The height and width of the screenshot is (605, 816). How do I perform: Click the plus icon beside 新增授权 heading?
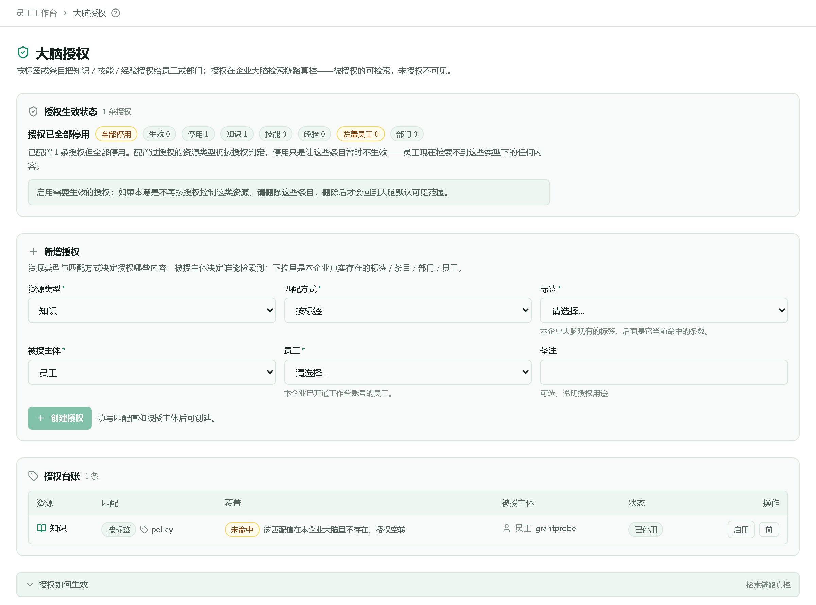coord(33,252)
